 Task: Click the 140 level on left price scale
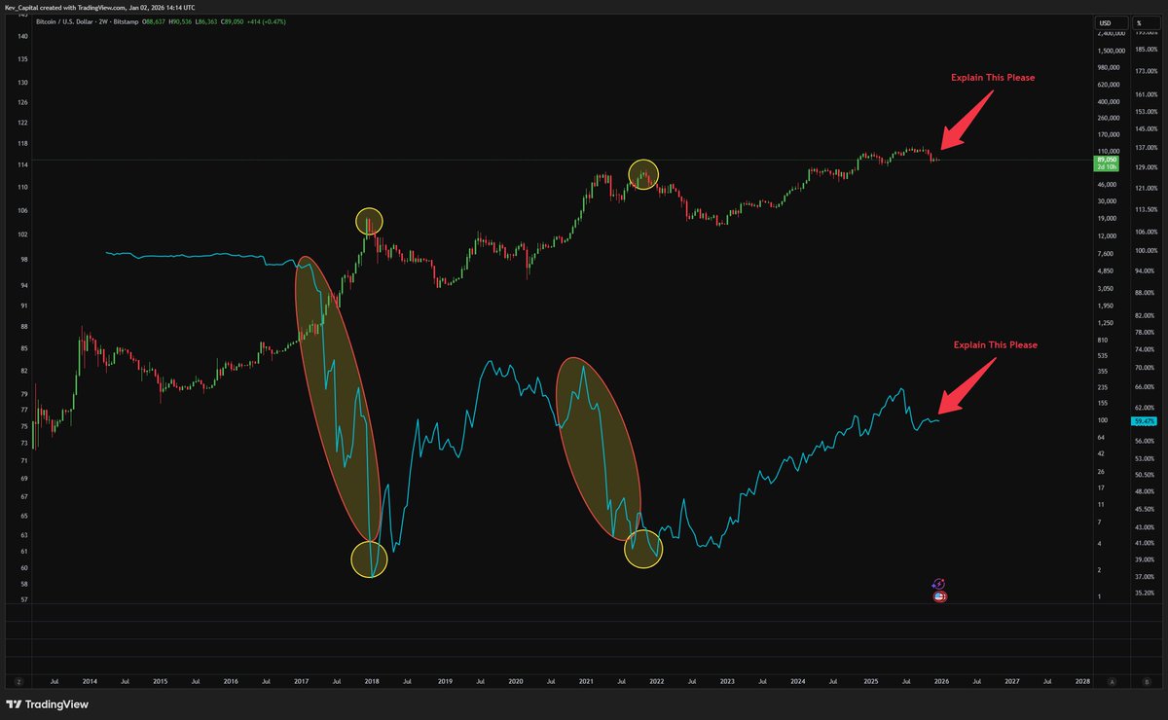[23, 36]
